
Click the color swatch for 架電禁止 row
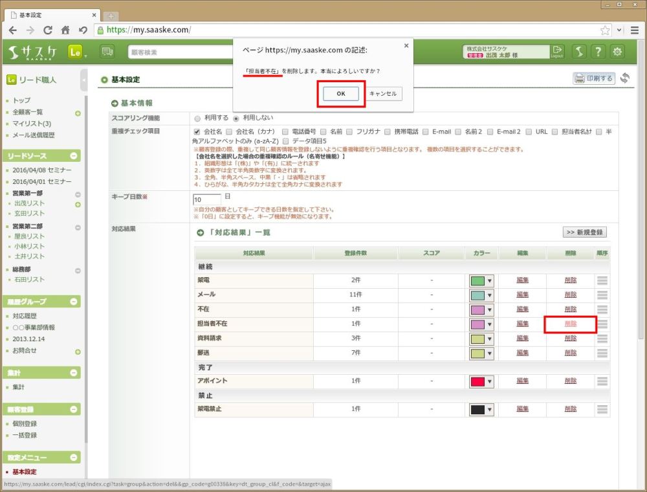[477, 410]
